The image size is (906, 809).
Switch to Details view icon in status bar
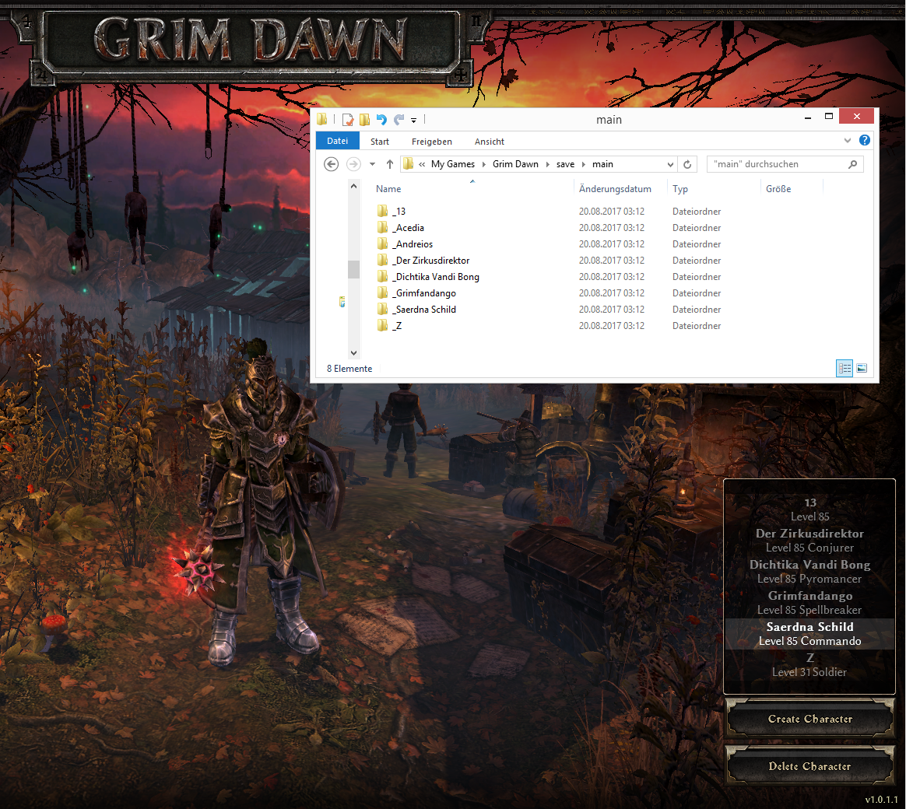845,369
